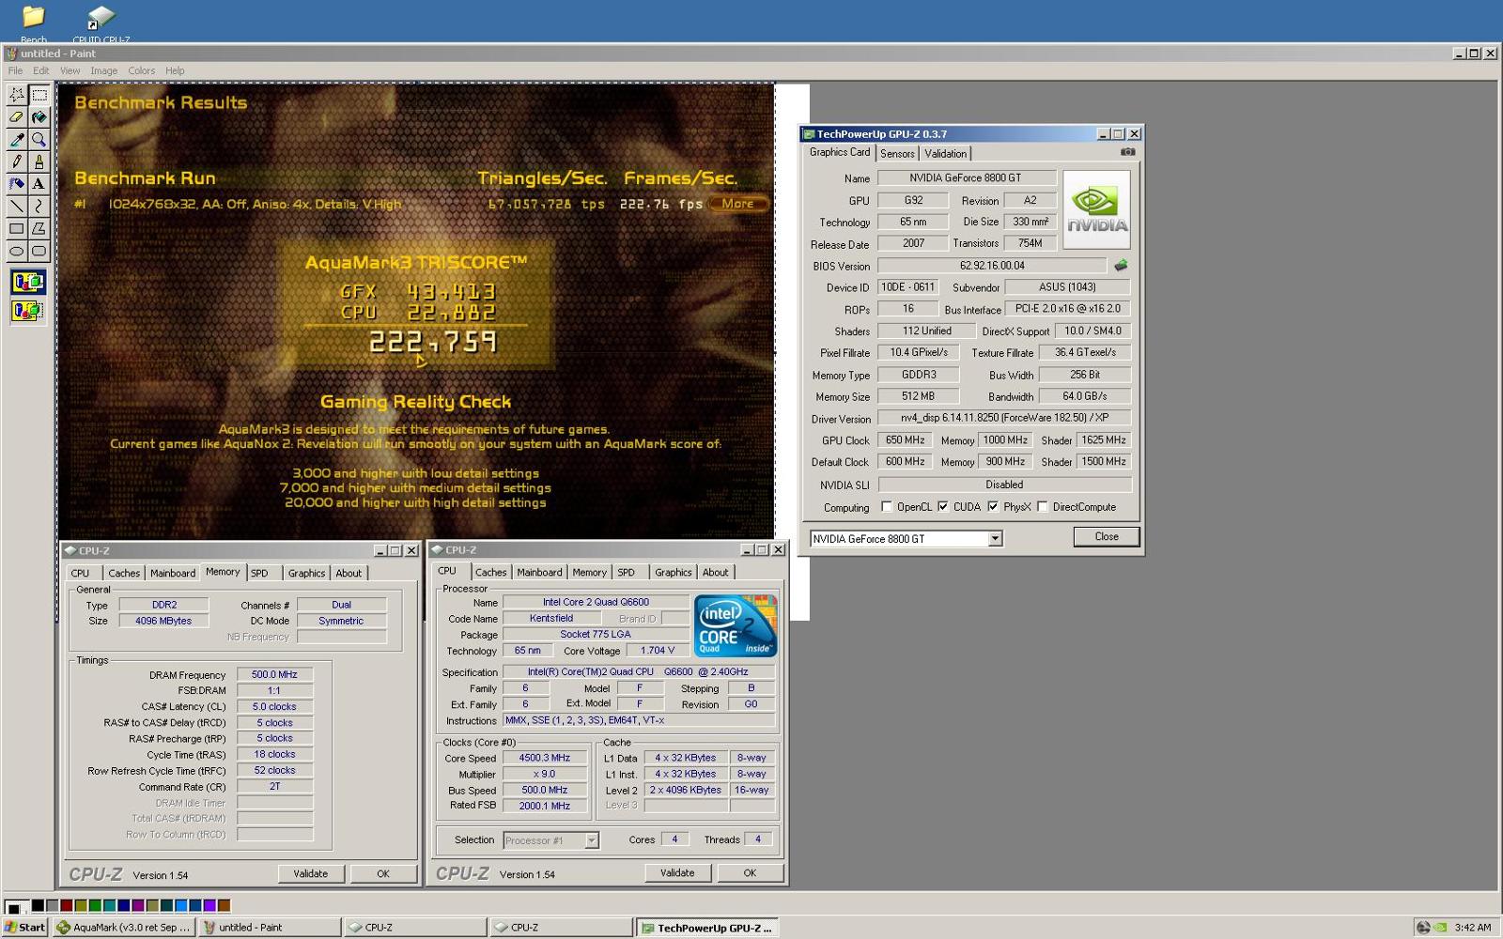1503x939 pixels.
Task: Open the Help menu in Paint
Action: (175, 70)
